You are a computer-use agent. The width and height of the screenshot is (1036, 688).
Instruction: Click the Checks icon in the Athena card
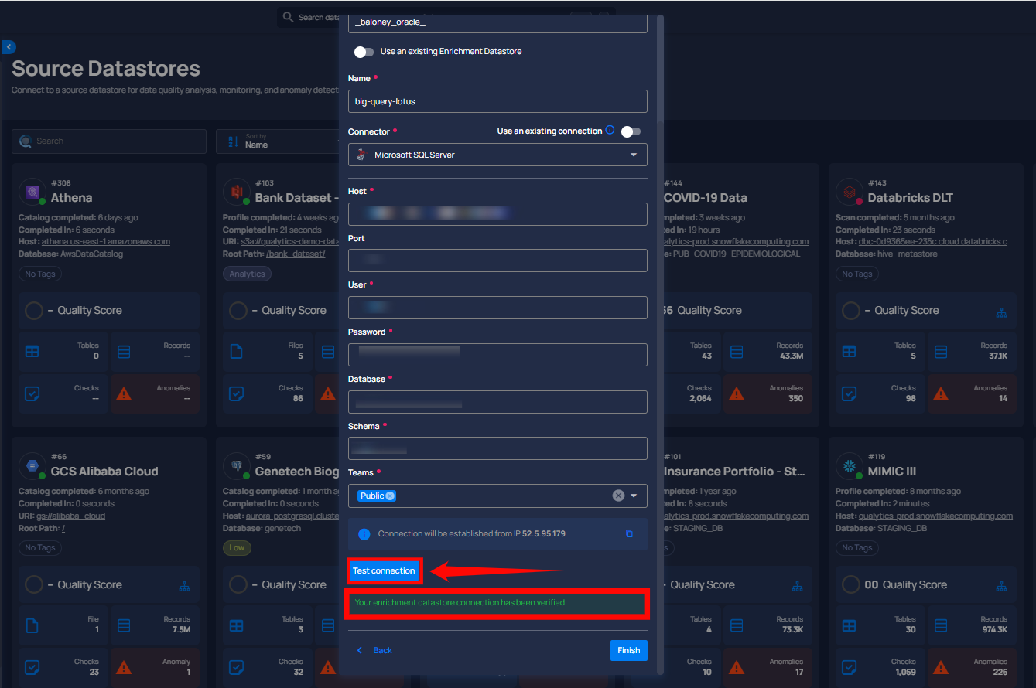point(32,393)
